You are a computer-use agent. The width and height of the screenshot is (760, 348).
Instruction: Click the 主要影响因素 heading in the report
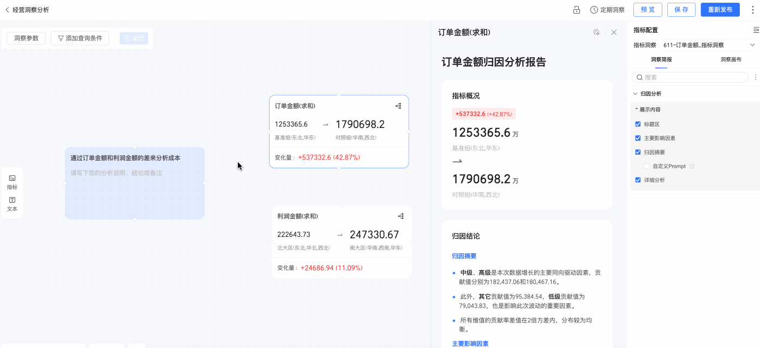click(x=470, y=344)
